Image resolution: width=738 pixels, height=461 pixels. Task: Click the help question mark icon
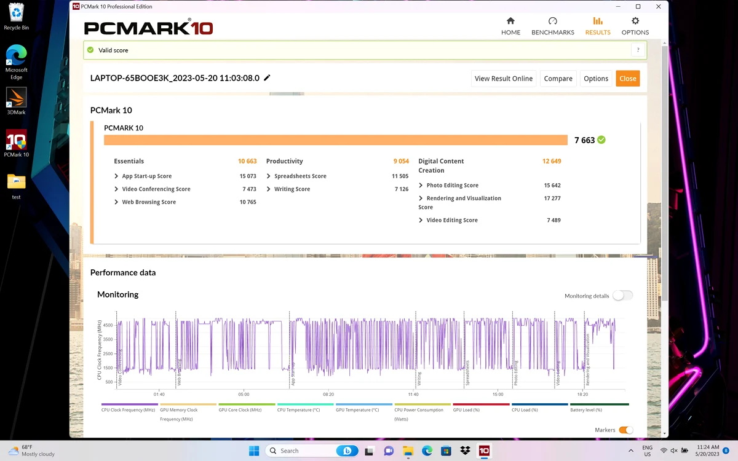(638, 50)
